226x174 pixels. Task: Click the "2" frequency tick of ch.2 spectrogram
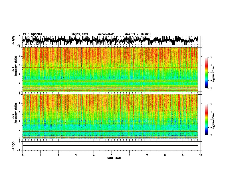coord(20,130)
